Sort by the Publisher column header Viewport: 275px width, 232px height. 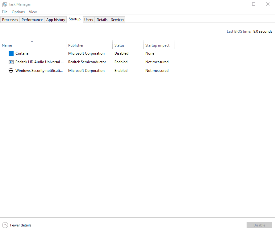tap(89, 45)
